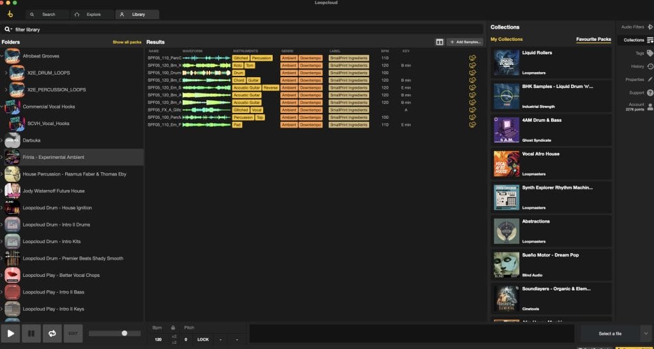Open the Select a file dropdown arrow
Screen dimensions: 654x349
[645, 333]
